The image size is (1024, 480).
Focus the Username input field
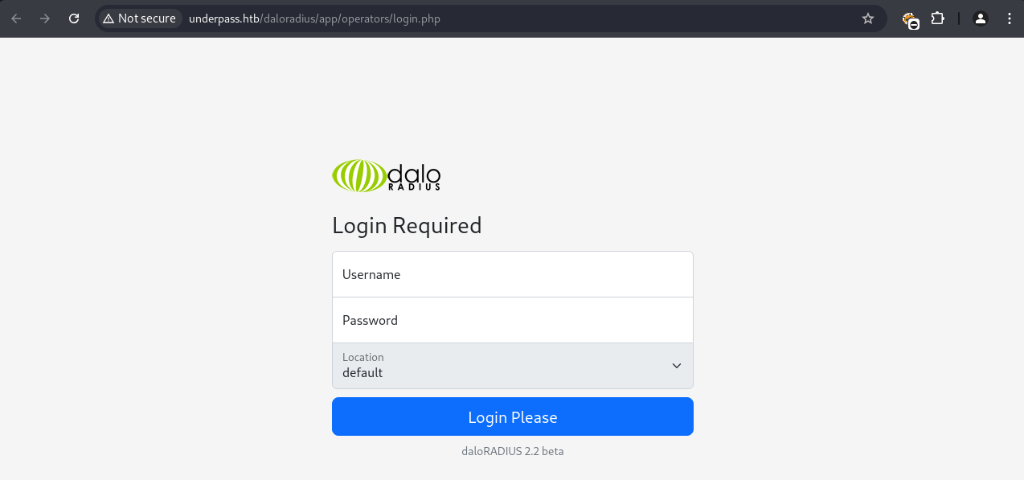(512, 274)
